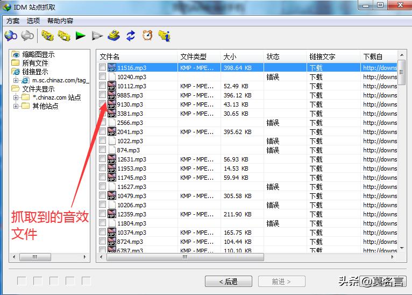Select 文件夹显示 in the left tree

38,89
